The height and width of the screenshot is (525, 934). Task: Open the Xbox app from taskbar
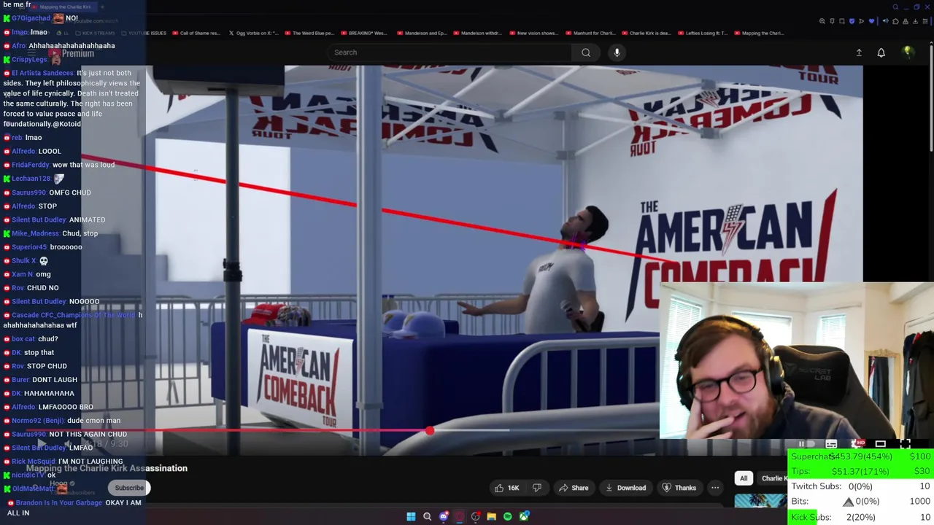pos(524,516)
